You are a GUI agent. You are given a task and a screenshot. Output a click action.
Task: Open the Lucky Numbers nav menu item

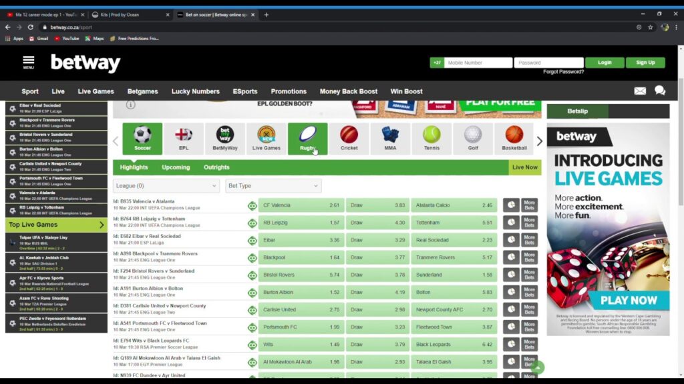(196, 91)
